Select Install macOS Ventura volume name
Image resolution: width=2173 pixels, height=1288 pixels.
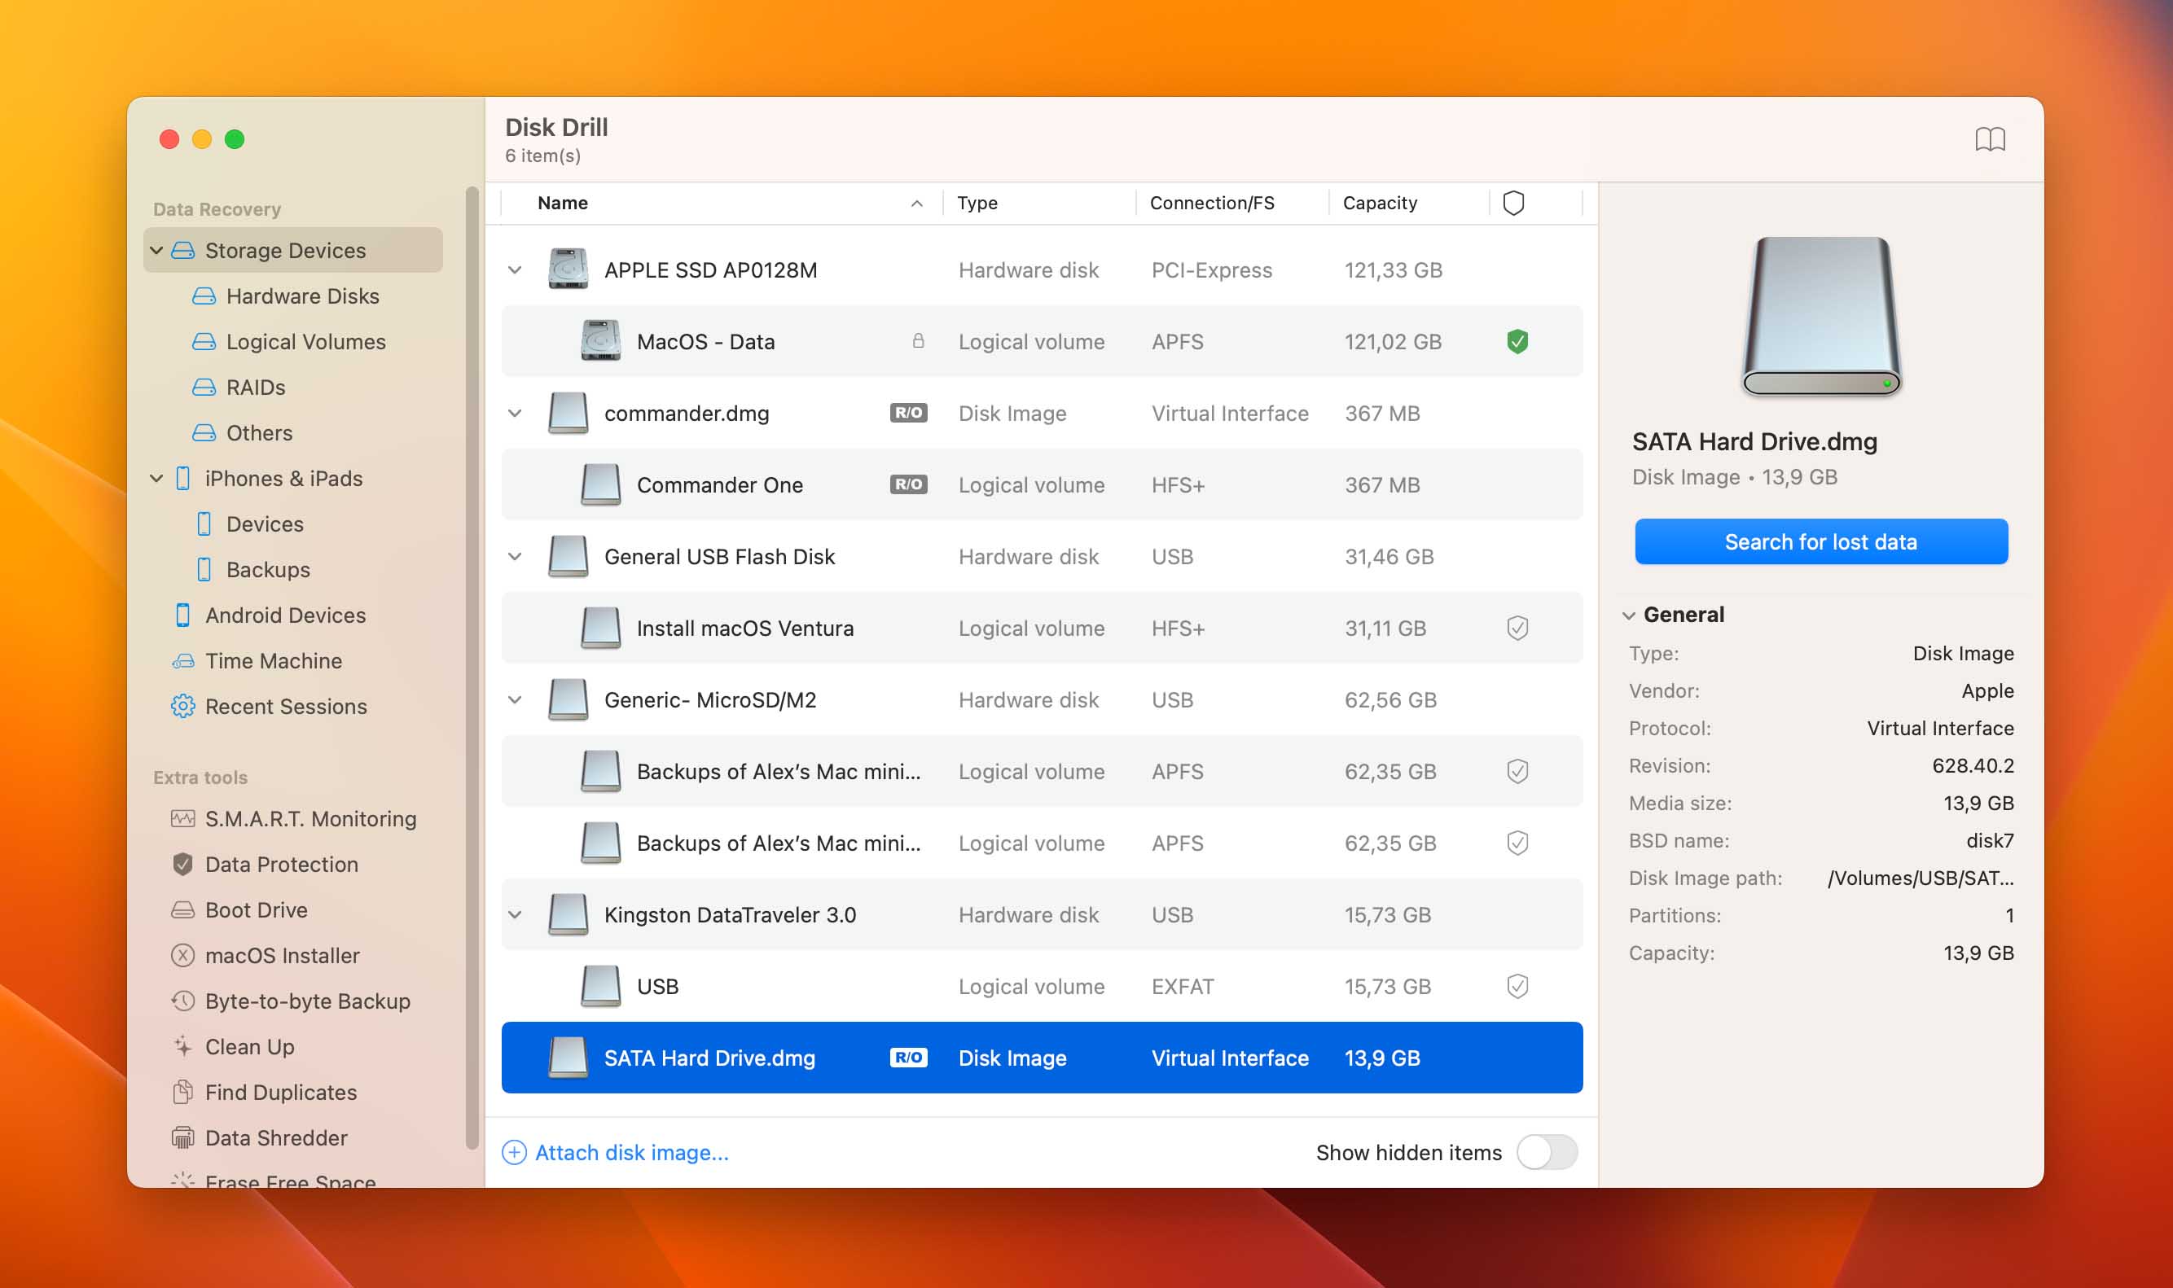tap(745, 629)
